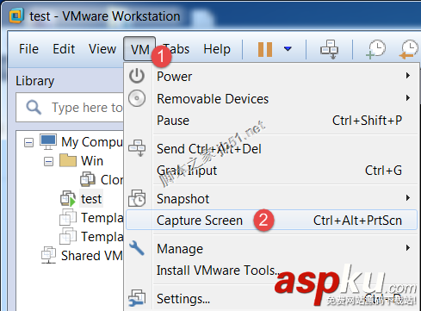
Task: Click the VMware Workstation title bar icon
Action: (16, 16)
